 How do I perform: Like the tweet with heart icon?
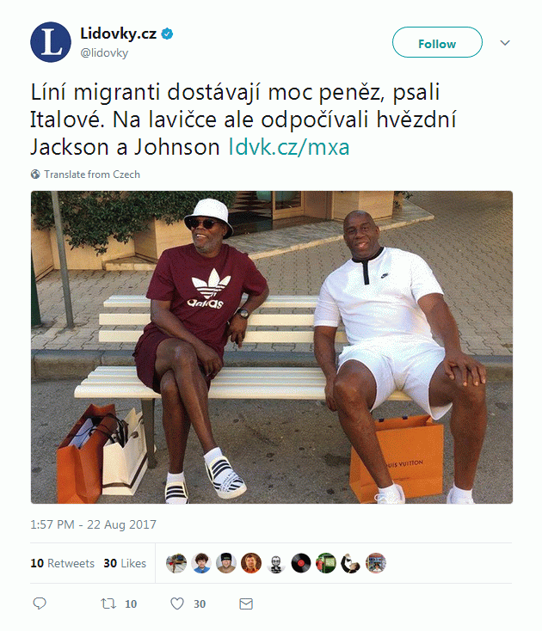point(177,603)
